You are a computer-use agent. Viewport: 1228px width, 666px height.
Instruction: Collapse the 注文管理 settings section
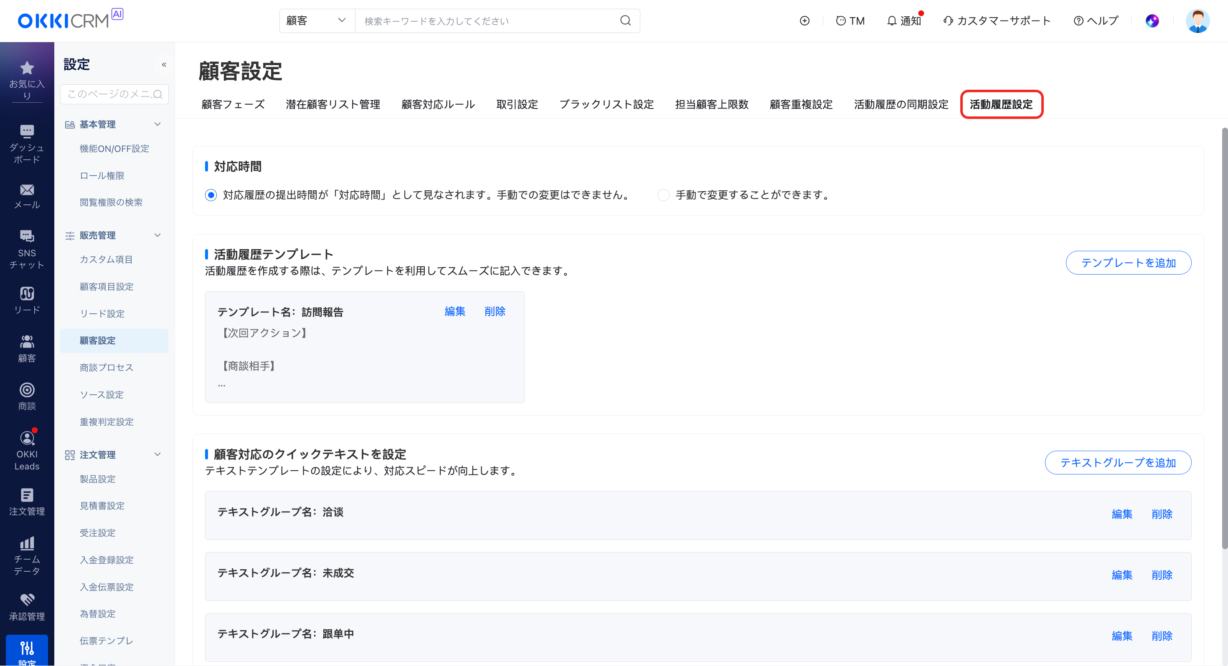click(158, 454)
